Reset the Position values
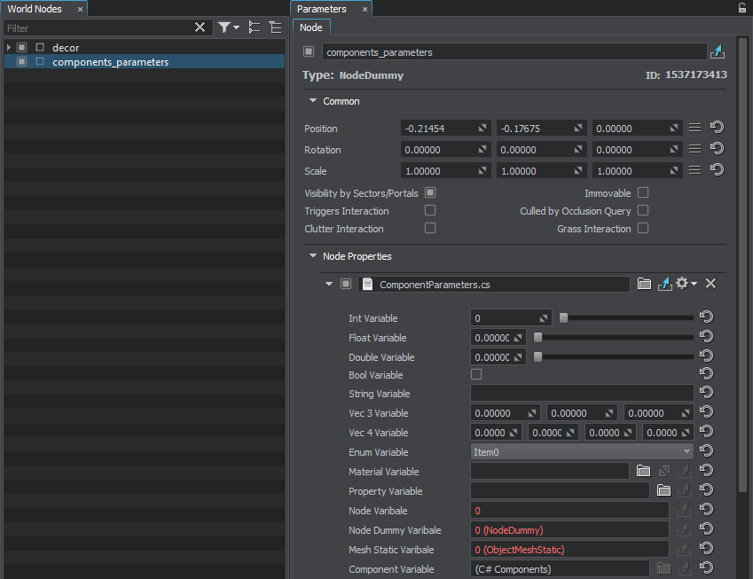The width and height of the screenshot is (753, 579). point(717,128)
